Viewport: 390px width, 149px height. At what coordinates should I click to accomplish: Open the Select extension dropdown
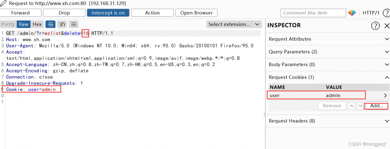pos(234,24)
